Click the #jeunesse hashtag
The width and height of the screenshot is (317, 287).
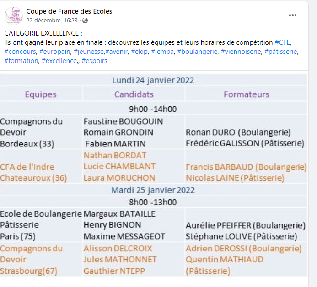tap(89, 52)
